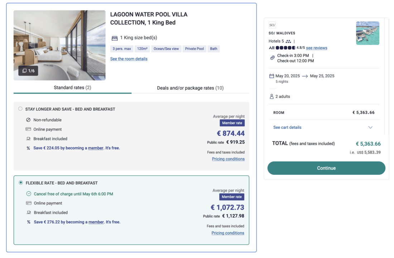Select the Flexible Rate radio button
The width and height of the screenshot is (394, 258).
click(21, 183)
